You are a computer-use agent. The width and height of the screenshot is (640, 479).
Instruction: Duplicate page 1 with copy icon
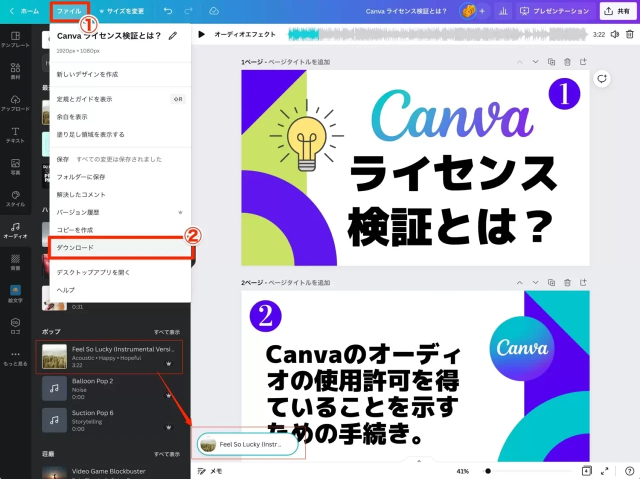tap(551, 62)
